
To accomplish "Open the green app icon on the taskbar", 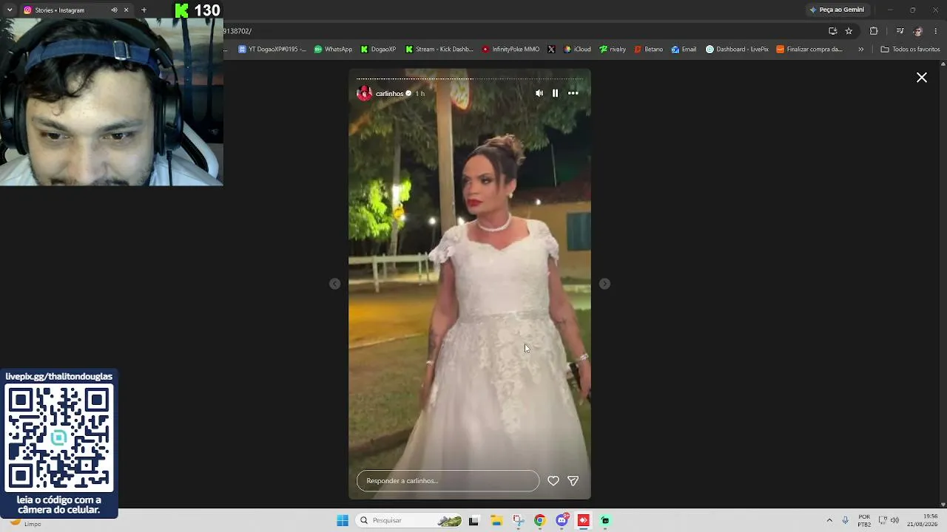I will [605, 520].
